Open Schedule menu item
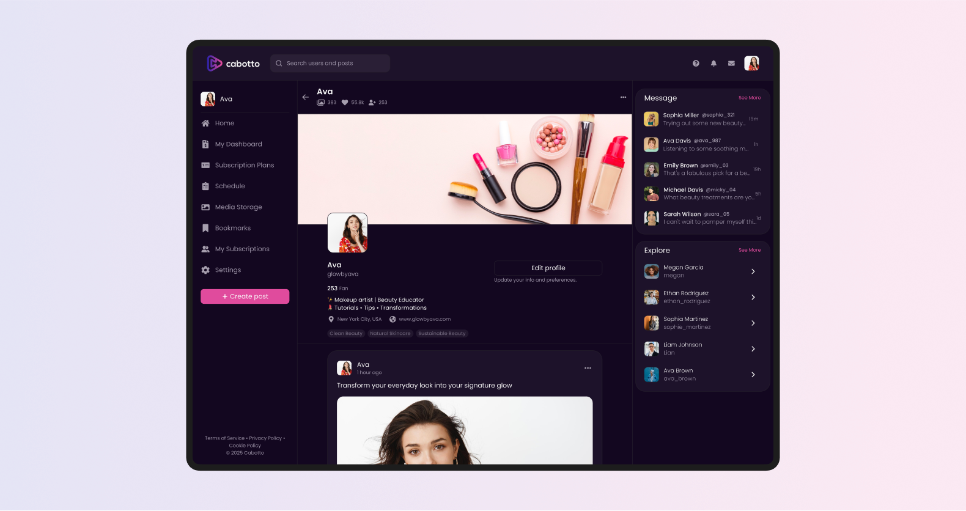The height and width of the screenshot is (511, 966). tap(230, 186)
